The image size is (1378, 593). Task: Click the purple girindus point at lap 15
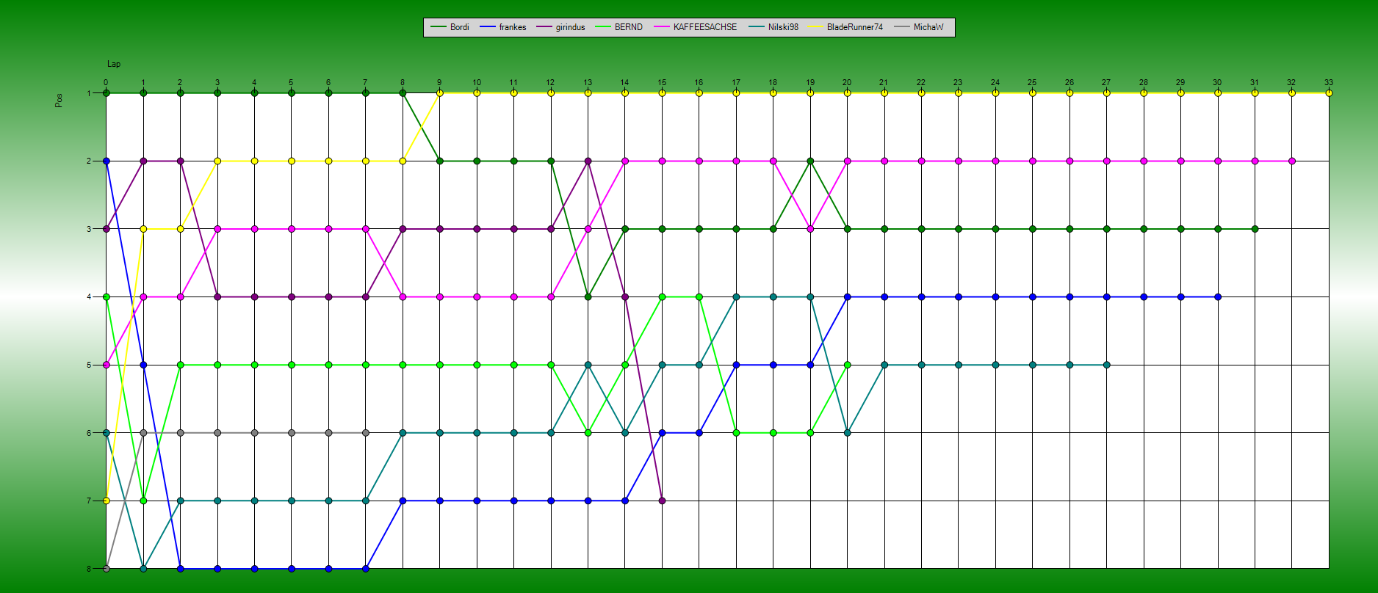[662, 501]
